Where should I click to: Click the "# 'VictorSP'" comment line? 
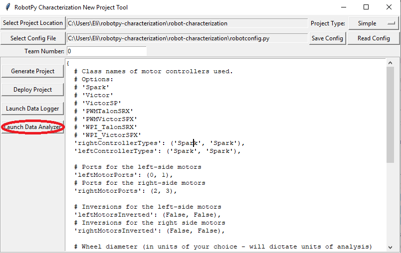pos(98,103)
